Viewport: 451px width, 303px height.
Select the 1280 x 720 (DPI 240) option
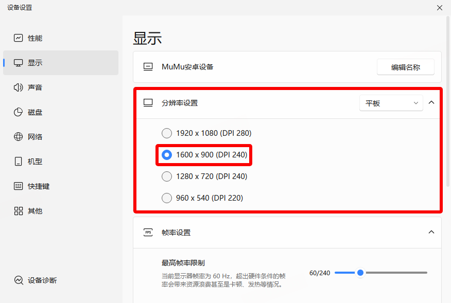pos(167,176)
